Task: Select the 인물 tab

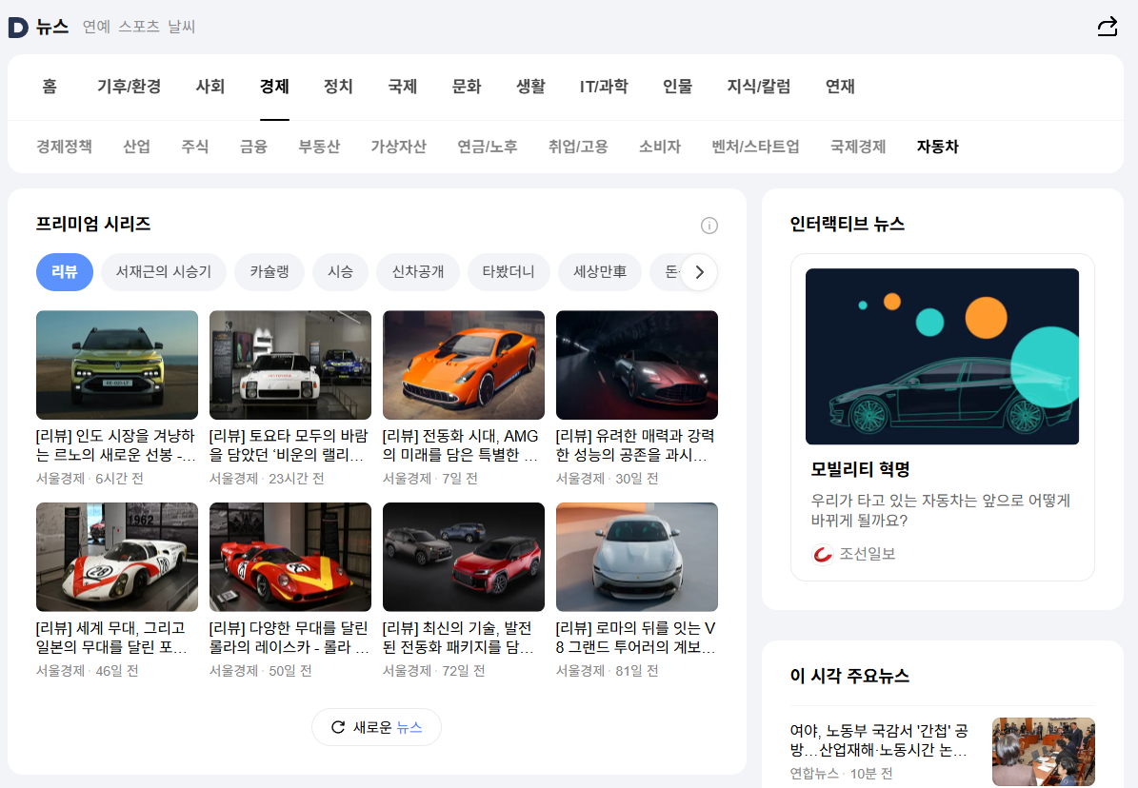Action: coord(678,87)
